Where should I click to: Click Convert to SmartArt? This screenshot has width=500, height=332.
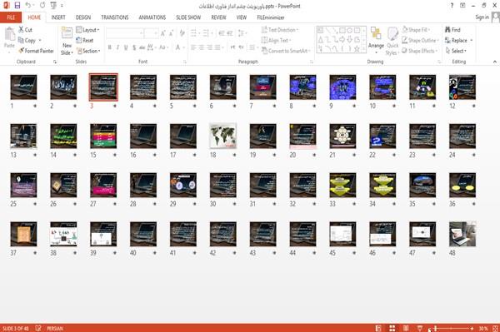point(285,51)
